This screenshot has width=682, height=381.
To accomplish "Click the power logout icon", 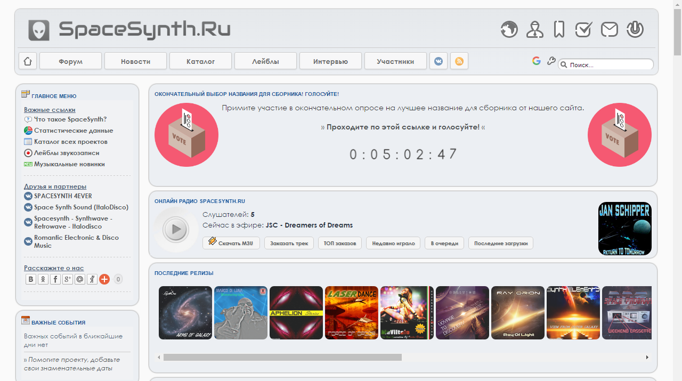I will pyautogui.click(x=635, y=29).
